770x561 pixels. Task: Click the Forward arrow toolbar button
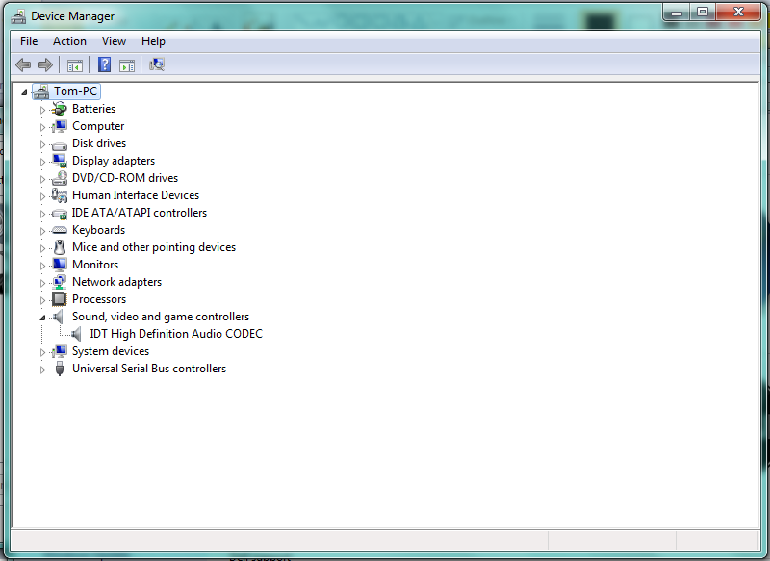[44, 64]
